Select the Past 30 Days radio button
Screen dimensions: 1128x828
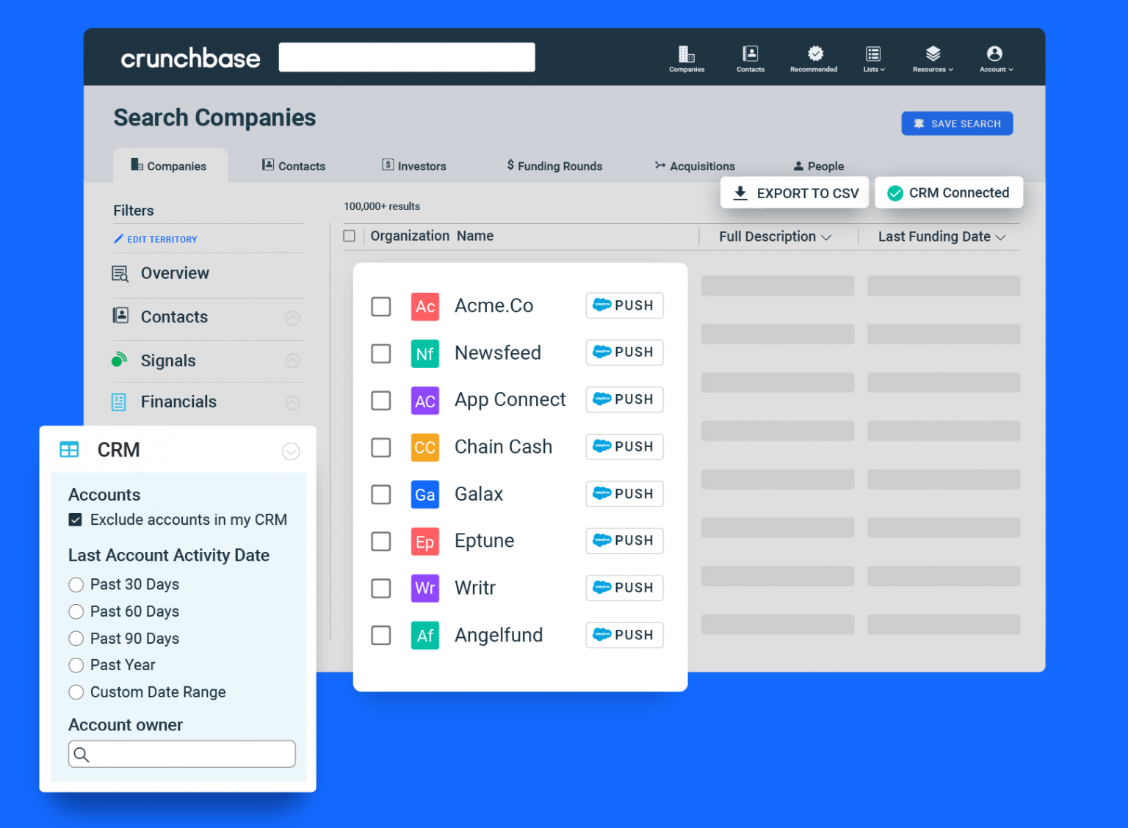76,584
